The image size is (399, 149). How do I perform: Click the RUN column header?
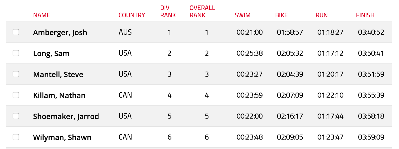[322, 15]
